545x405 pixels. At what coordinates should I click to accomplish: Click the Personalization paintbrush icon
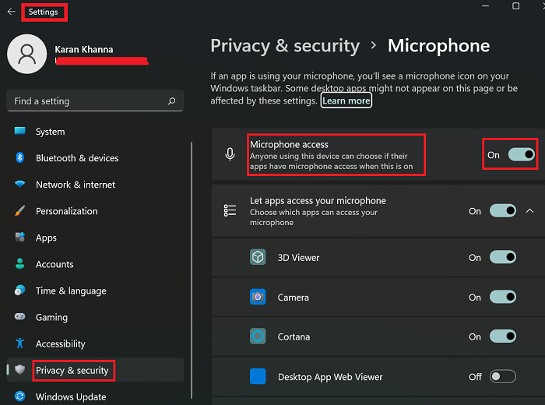[x=20, y=211]
